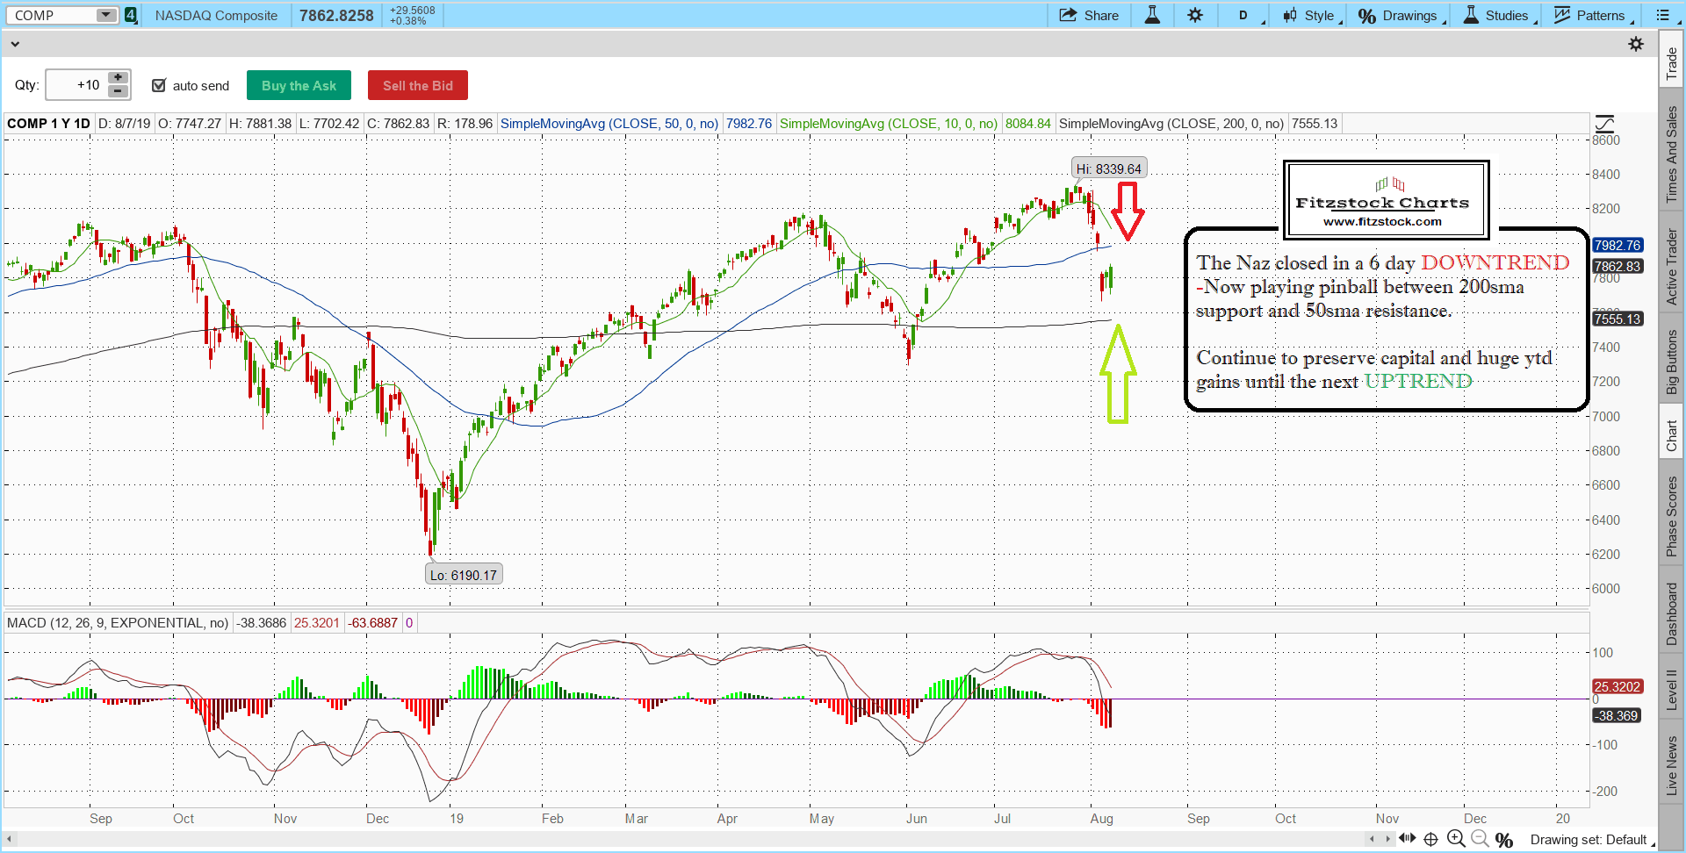Switch to the Times And Sales tab

point(1672,154)
